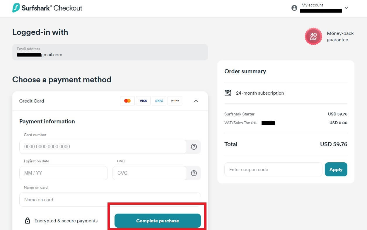Open the My account avatar icon

click(x=294, y=8)
